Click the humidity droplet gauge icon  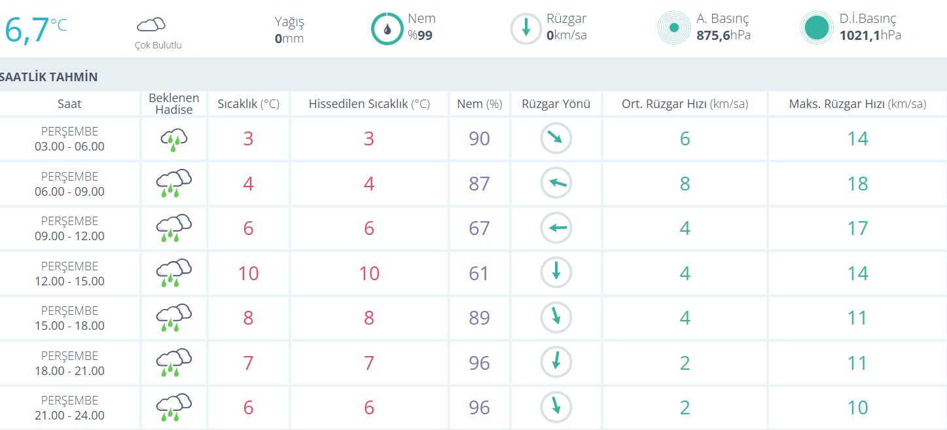387,29
